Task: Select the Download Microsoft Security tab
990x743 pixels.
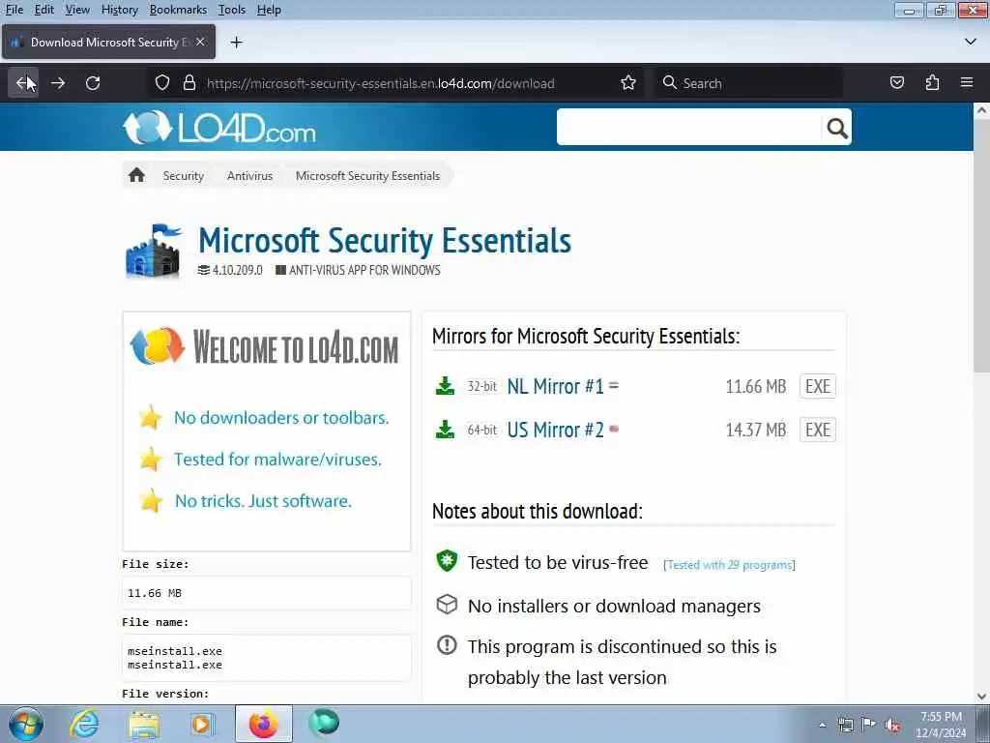Action: [x=108, y=42]
